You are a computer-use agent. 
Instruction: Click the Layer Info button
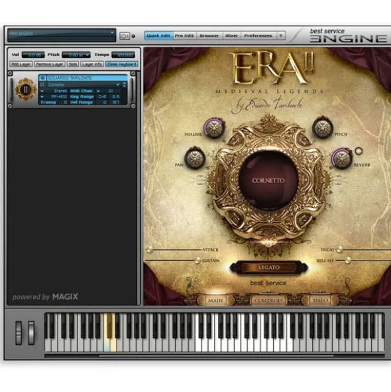point(92,64)
